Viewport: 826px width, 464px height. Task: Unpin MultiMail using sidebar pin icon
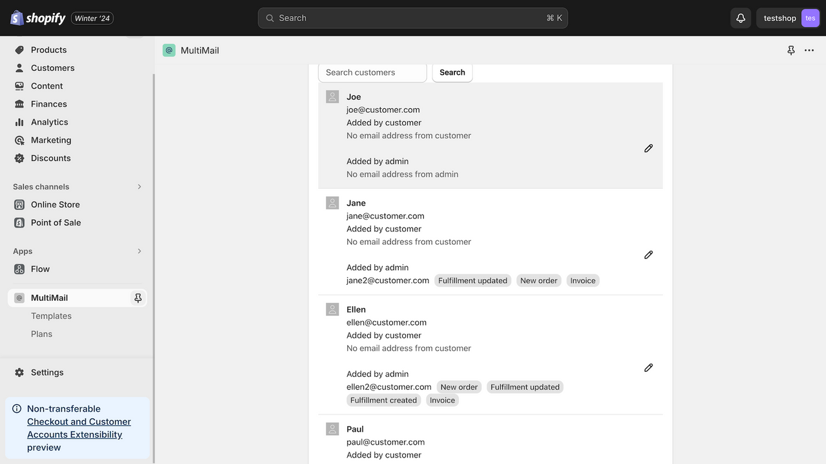[137, 298]
